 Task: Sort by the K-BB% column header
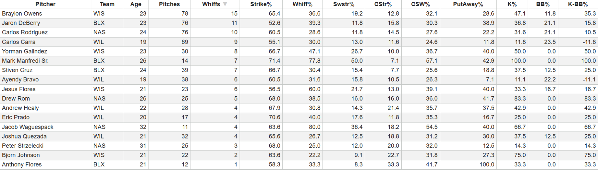578,4
